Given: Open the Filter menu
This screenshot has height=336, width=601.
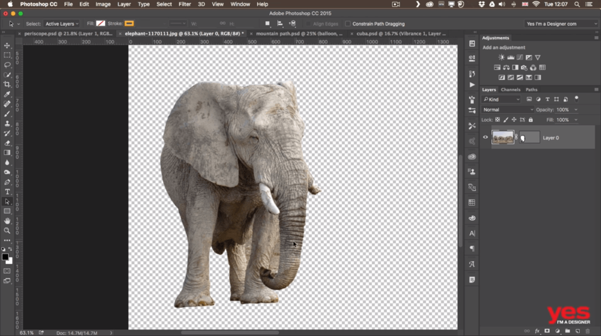Looking at the screenshot, I should [185, 4].
